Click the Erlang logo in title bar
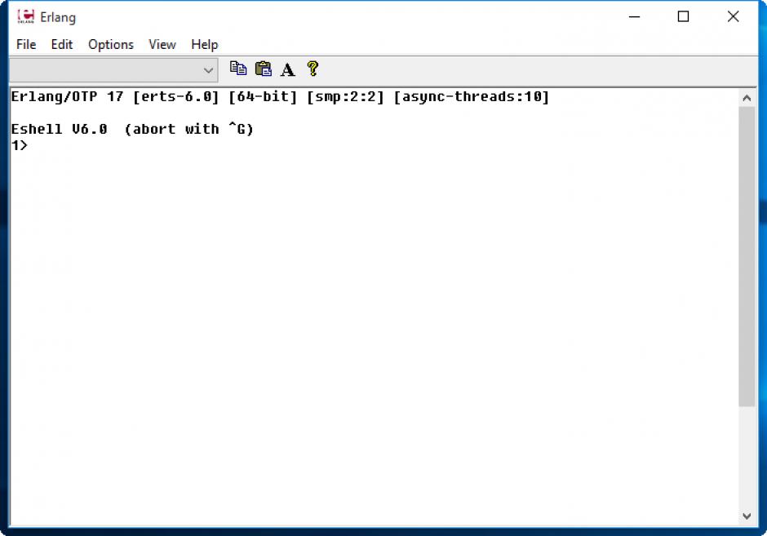The height and width of the screenshot is (536, 767). click(26, 16)
